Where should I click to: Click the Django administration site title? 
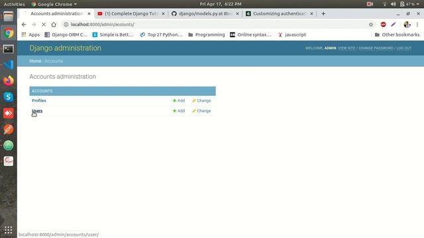click(x=65, y=48)
